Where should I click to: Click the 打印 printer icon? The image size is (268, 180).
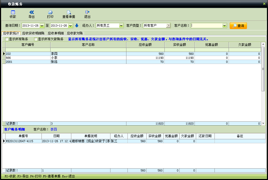point(50,13)
